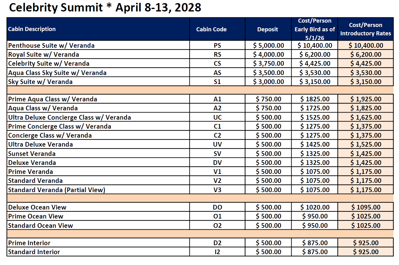Select cabin code C2
Image resolution: width=399 pixels, height=265 pixels.
(217, 135)
